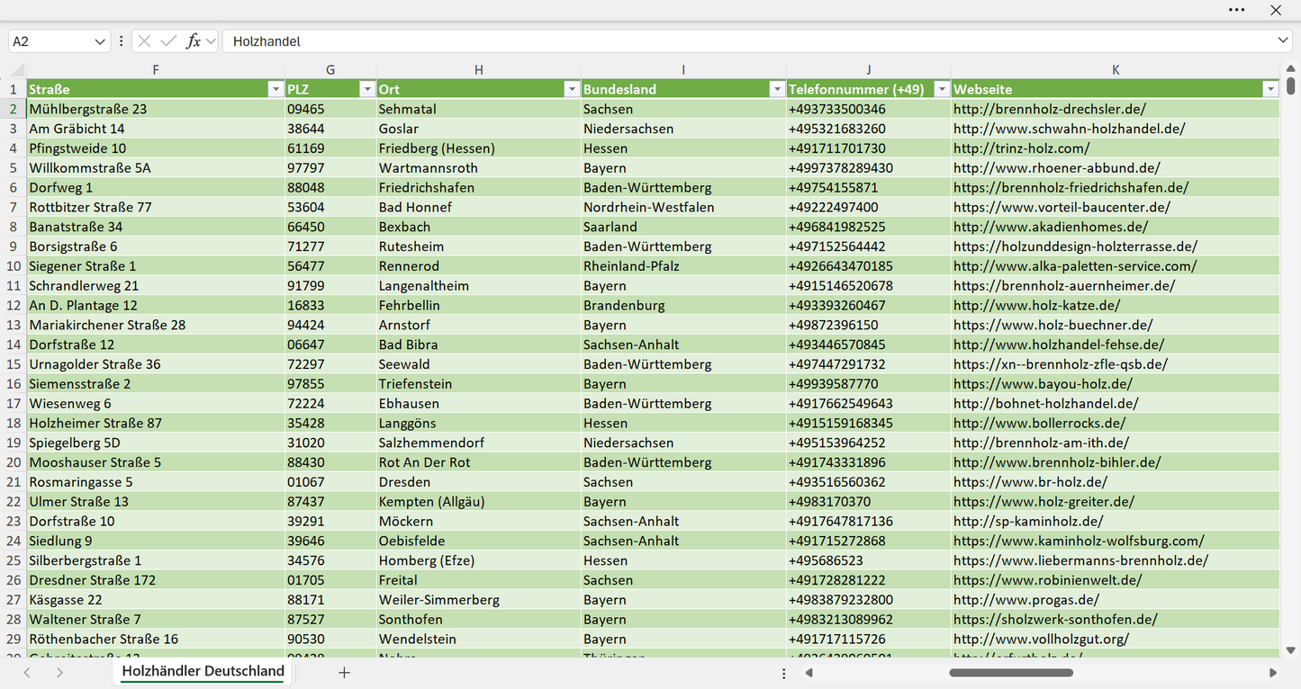
Task: Open the Webseite column filter dropdown
Action: coord(1270,89)
